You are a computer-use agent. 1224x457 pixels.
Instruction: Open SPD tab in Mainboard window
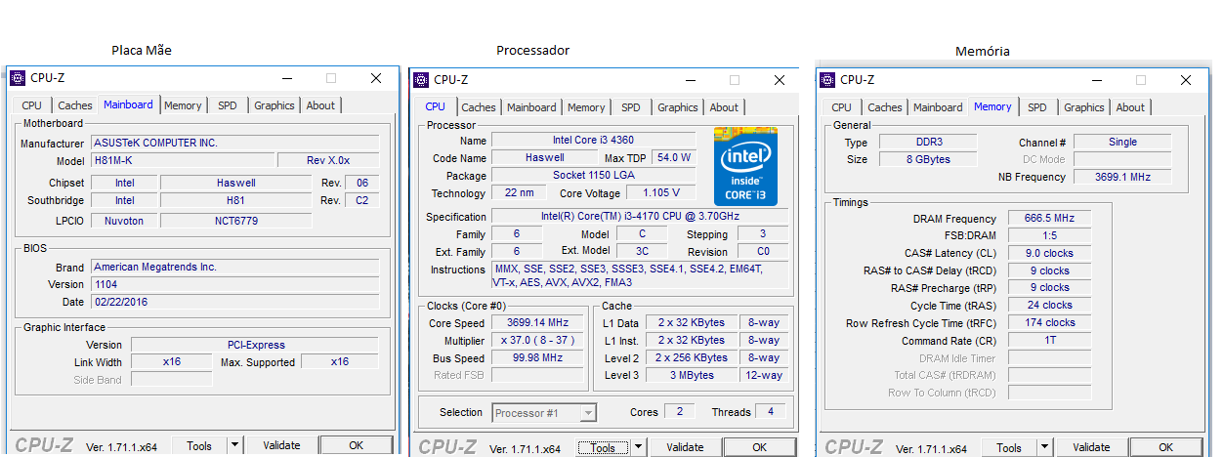(x=227, y=105)
